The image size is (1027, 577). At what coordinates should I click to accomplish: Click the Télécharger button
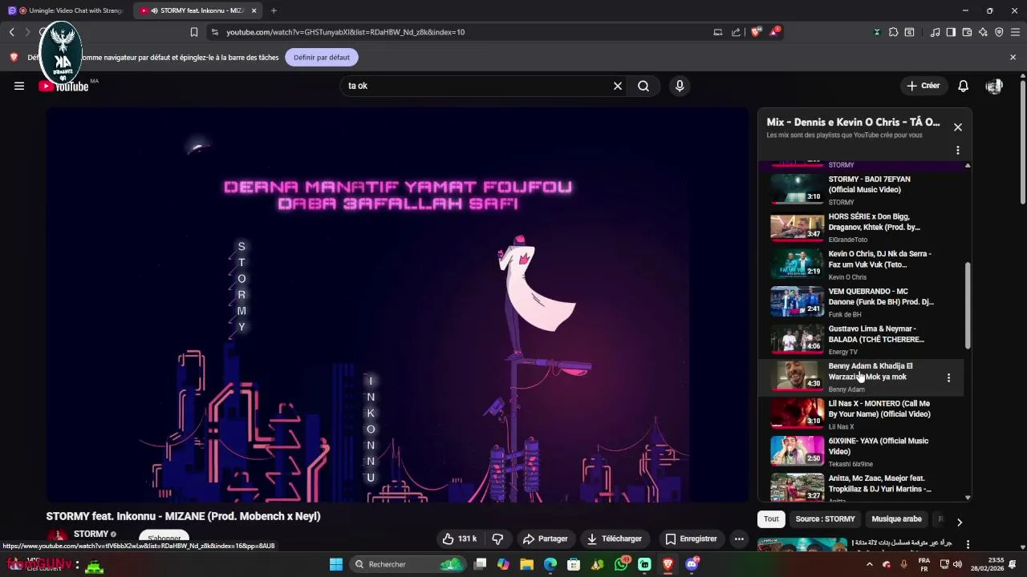[x=615, y=539]
